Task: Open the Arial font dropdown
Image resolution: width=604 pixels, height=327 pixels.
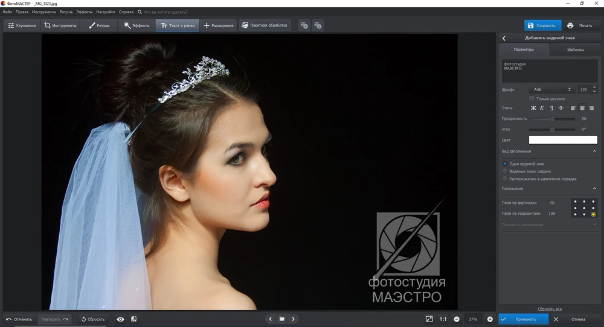Action: click(x=551, y=89)
